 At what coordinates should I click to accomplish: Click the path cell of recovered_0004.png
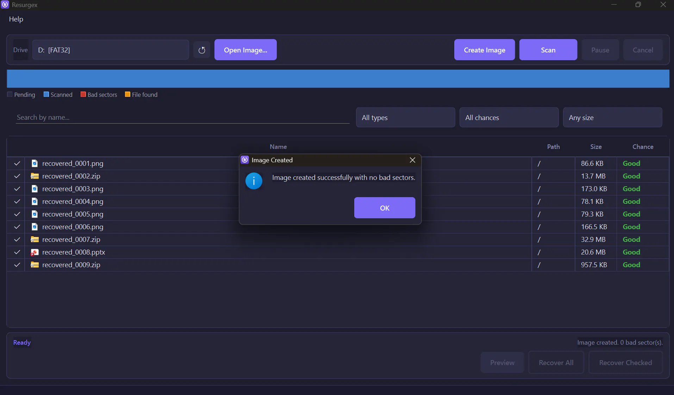point(553,201)
